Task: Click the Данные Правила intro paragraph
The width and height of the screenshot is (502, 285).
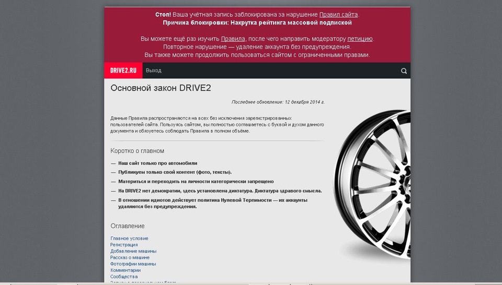Action: tap(217, 125)
